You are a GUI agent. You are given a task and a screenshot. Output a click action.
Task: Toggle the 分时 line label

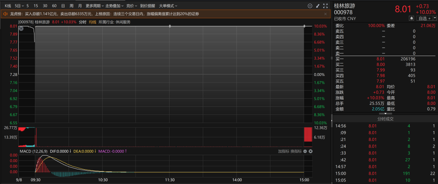[x=82, y=22]
